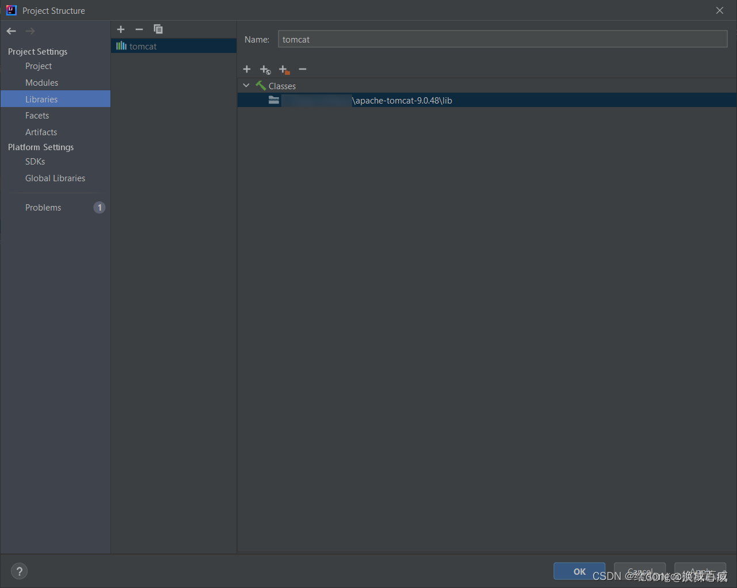This screenshot has width=737, height=588.
Task: Open Problems list in sidebar
Action: pyautogui.click(x=43, y=208)
